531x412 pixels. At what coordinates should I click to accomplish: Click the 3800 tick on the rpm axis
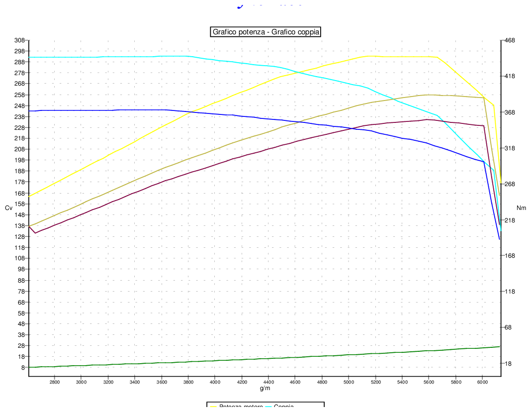(188, 382)
